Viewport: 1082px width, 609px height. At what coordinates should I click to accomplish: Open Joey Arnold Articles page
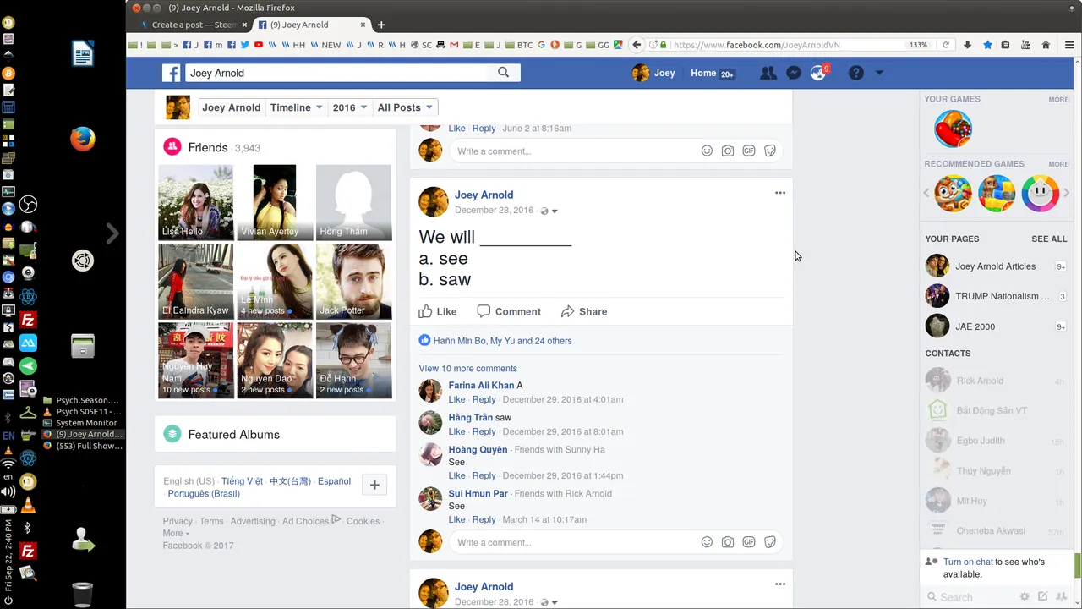pos(995,266)
